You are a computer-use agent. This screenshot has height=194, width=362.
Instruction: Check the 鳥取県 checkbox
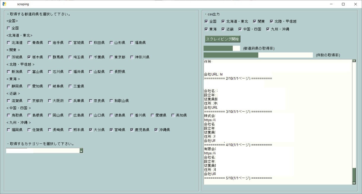(x=9, y=115)
